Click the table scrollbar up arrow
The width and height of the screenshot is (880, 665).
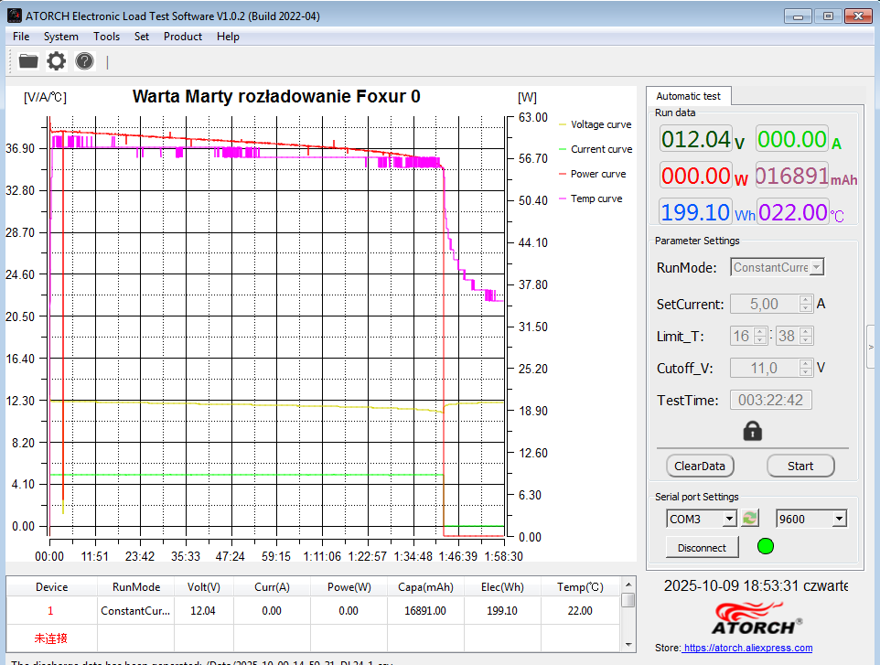628,584
